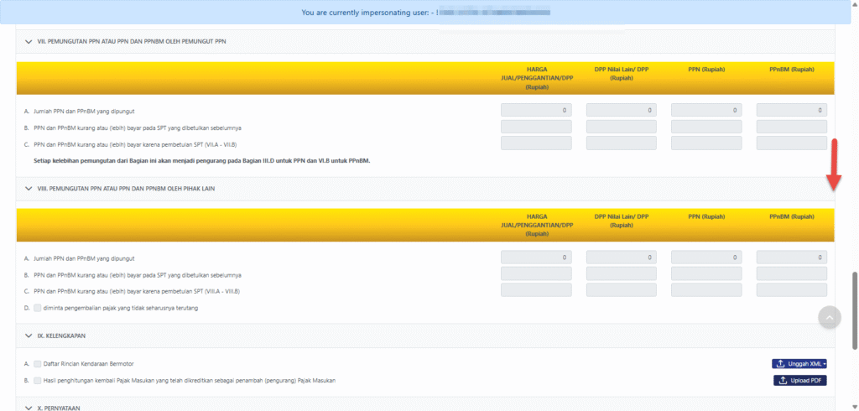The width and height of the screenshot is (859, 411).
Task: Collapse section VII Pemungutan oleh Pemungut PPN
Action: [x=29, y=41]
